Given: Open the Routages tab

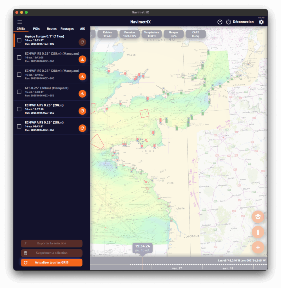Looking at the screenshot, I should coord(67,29).
